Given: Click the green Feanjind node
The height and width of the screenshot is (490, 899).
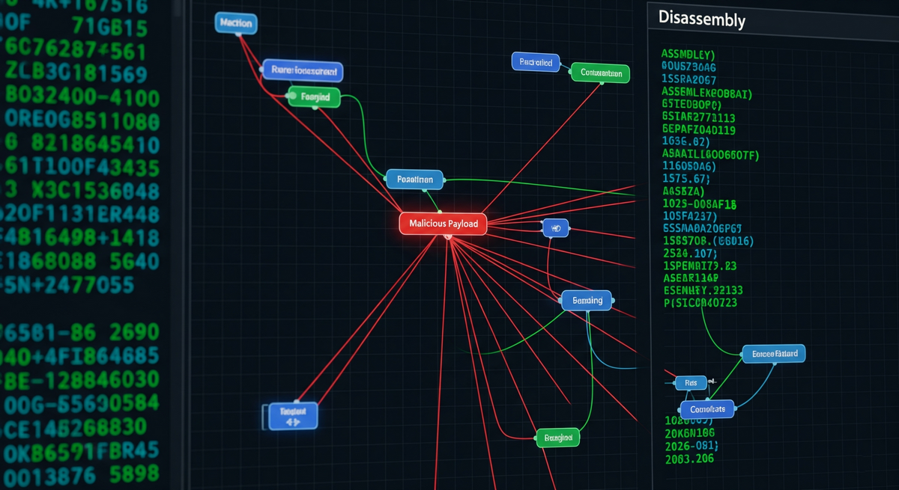Looking at the screenshot, I should 315,97.
